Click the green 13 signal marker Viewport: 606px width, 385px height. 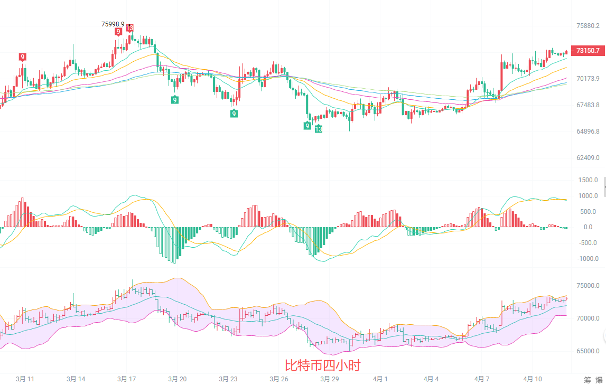(x=318, y=129)
